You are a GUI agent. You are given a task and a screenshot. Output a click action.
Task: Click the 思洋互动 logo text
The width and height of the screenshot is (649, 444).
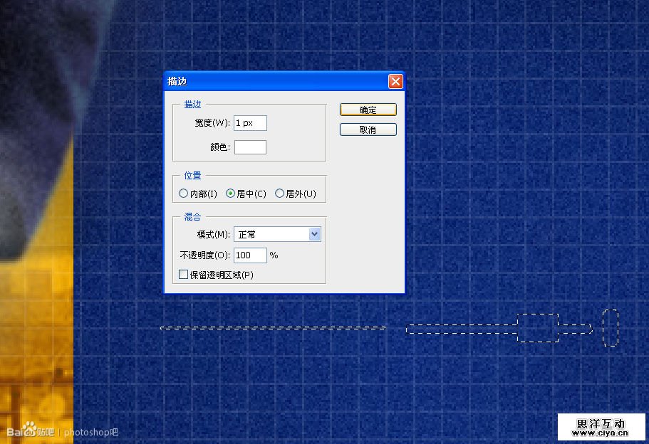point(601,422)
